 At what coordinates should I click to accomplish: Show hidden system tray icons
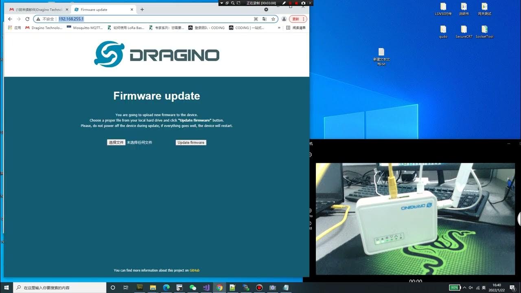464,287
